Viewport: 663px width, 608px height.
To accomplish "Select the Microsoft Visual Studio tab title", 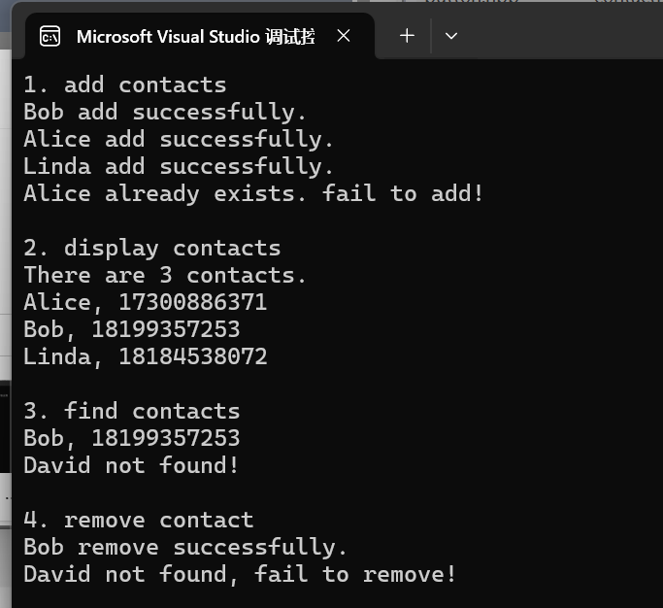I will click(194, 37).
